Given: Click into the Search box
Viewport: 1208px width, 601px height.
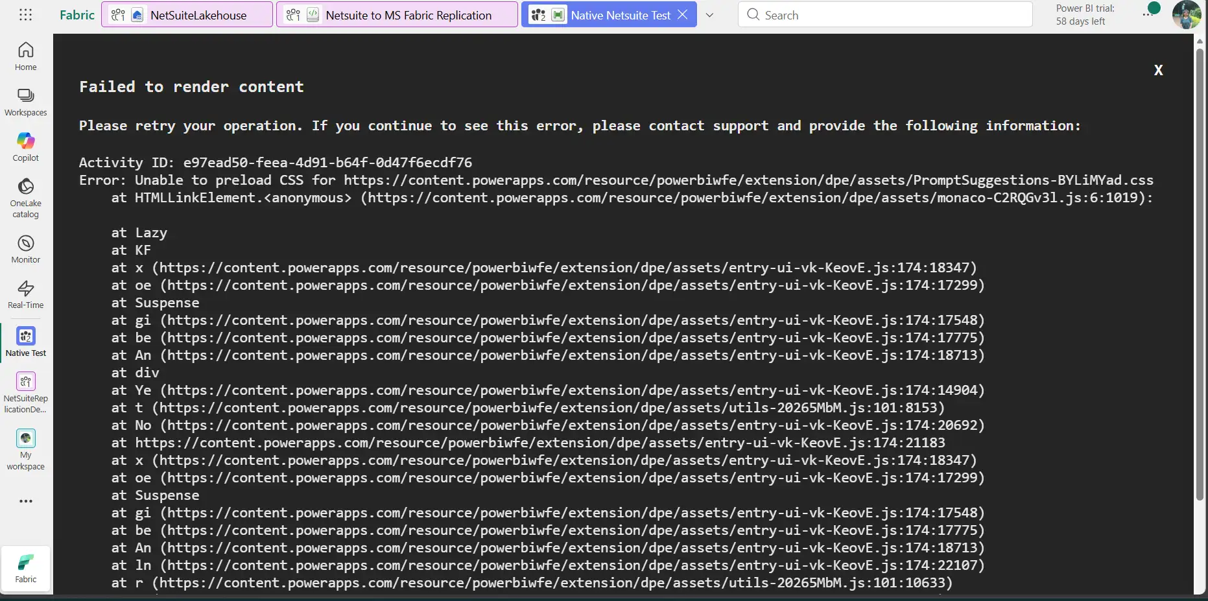Looking at the screenshot, I should click(x=884, y=15).
